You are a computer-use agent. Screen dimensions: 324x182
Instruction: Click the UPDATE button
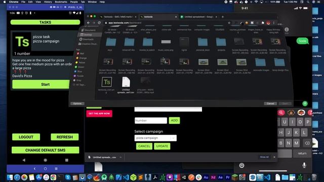coord(162,146)
